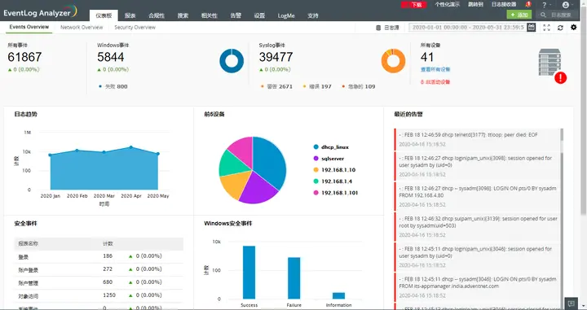Click the log search magnifier icon

point(543,15)
